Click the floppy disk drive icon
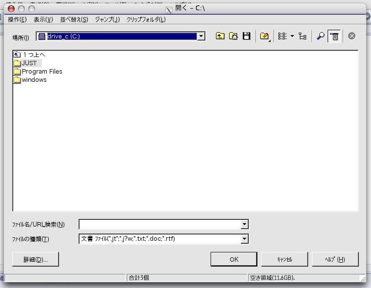 tap(246, 36)
